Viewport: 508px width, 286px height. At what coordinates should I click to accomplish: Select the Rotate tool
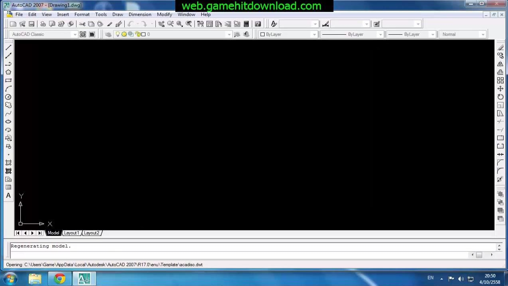[500, 97]
